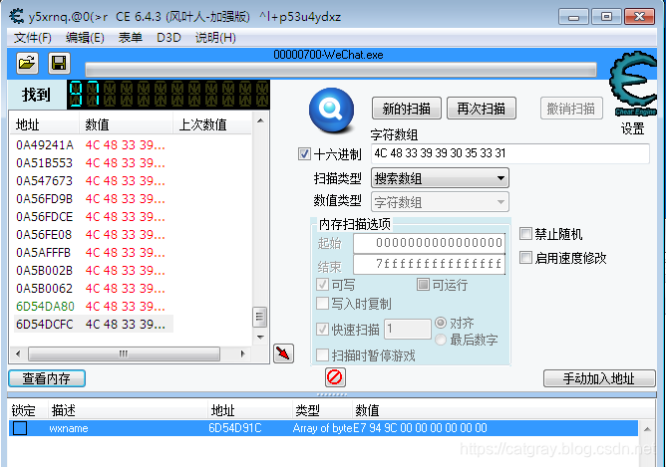Screen dimensions: 666x467
Task: Select the 最后数字 radio button
Action: tap(441, 340)
